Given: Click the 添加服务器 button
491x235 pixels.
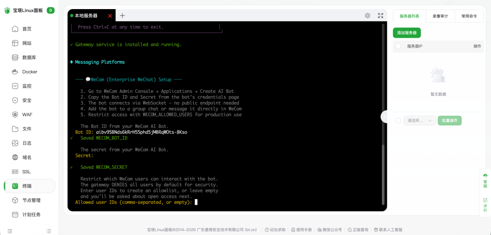Looking at the screenshot, I should 407,33.
